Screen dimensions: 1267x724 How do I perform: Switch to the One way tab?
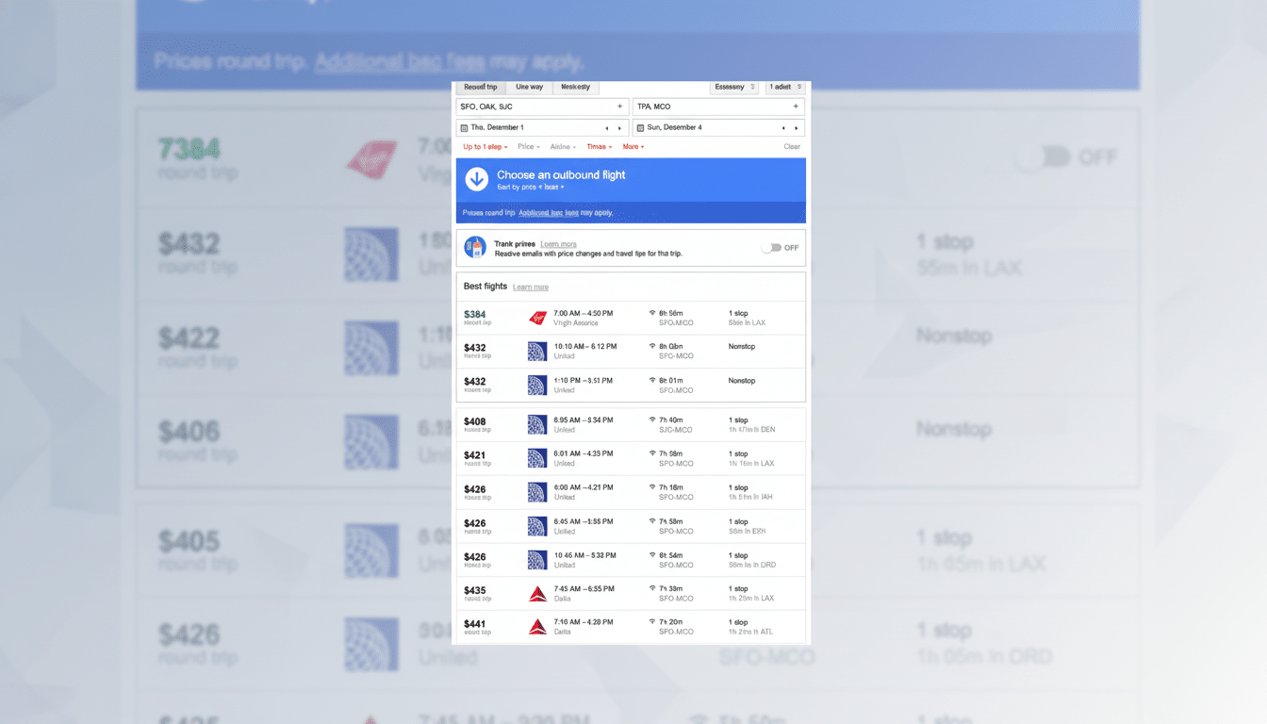tap(529, 87)
